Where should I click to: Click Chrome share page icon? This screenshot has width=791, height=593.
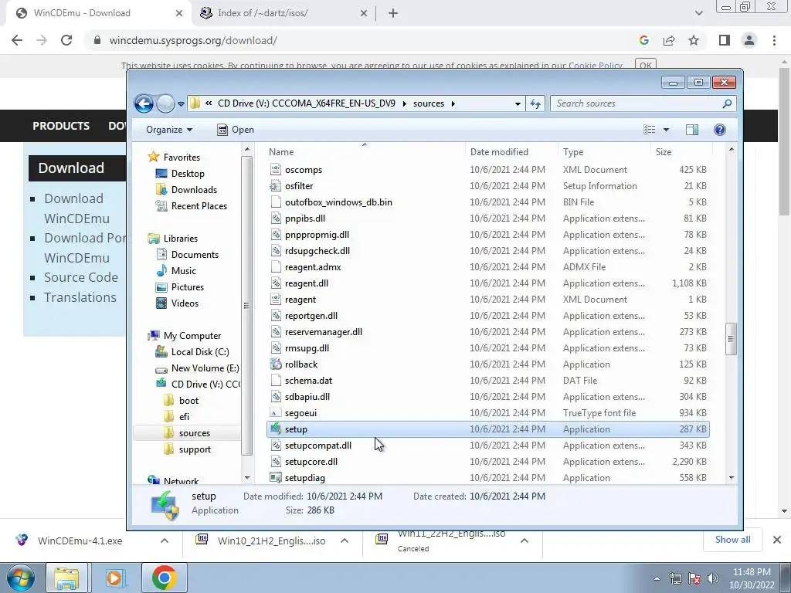[669, 40]
